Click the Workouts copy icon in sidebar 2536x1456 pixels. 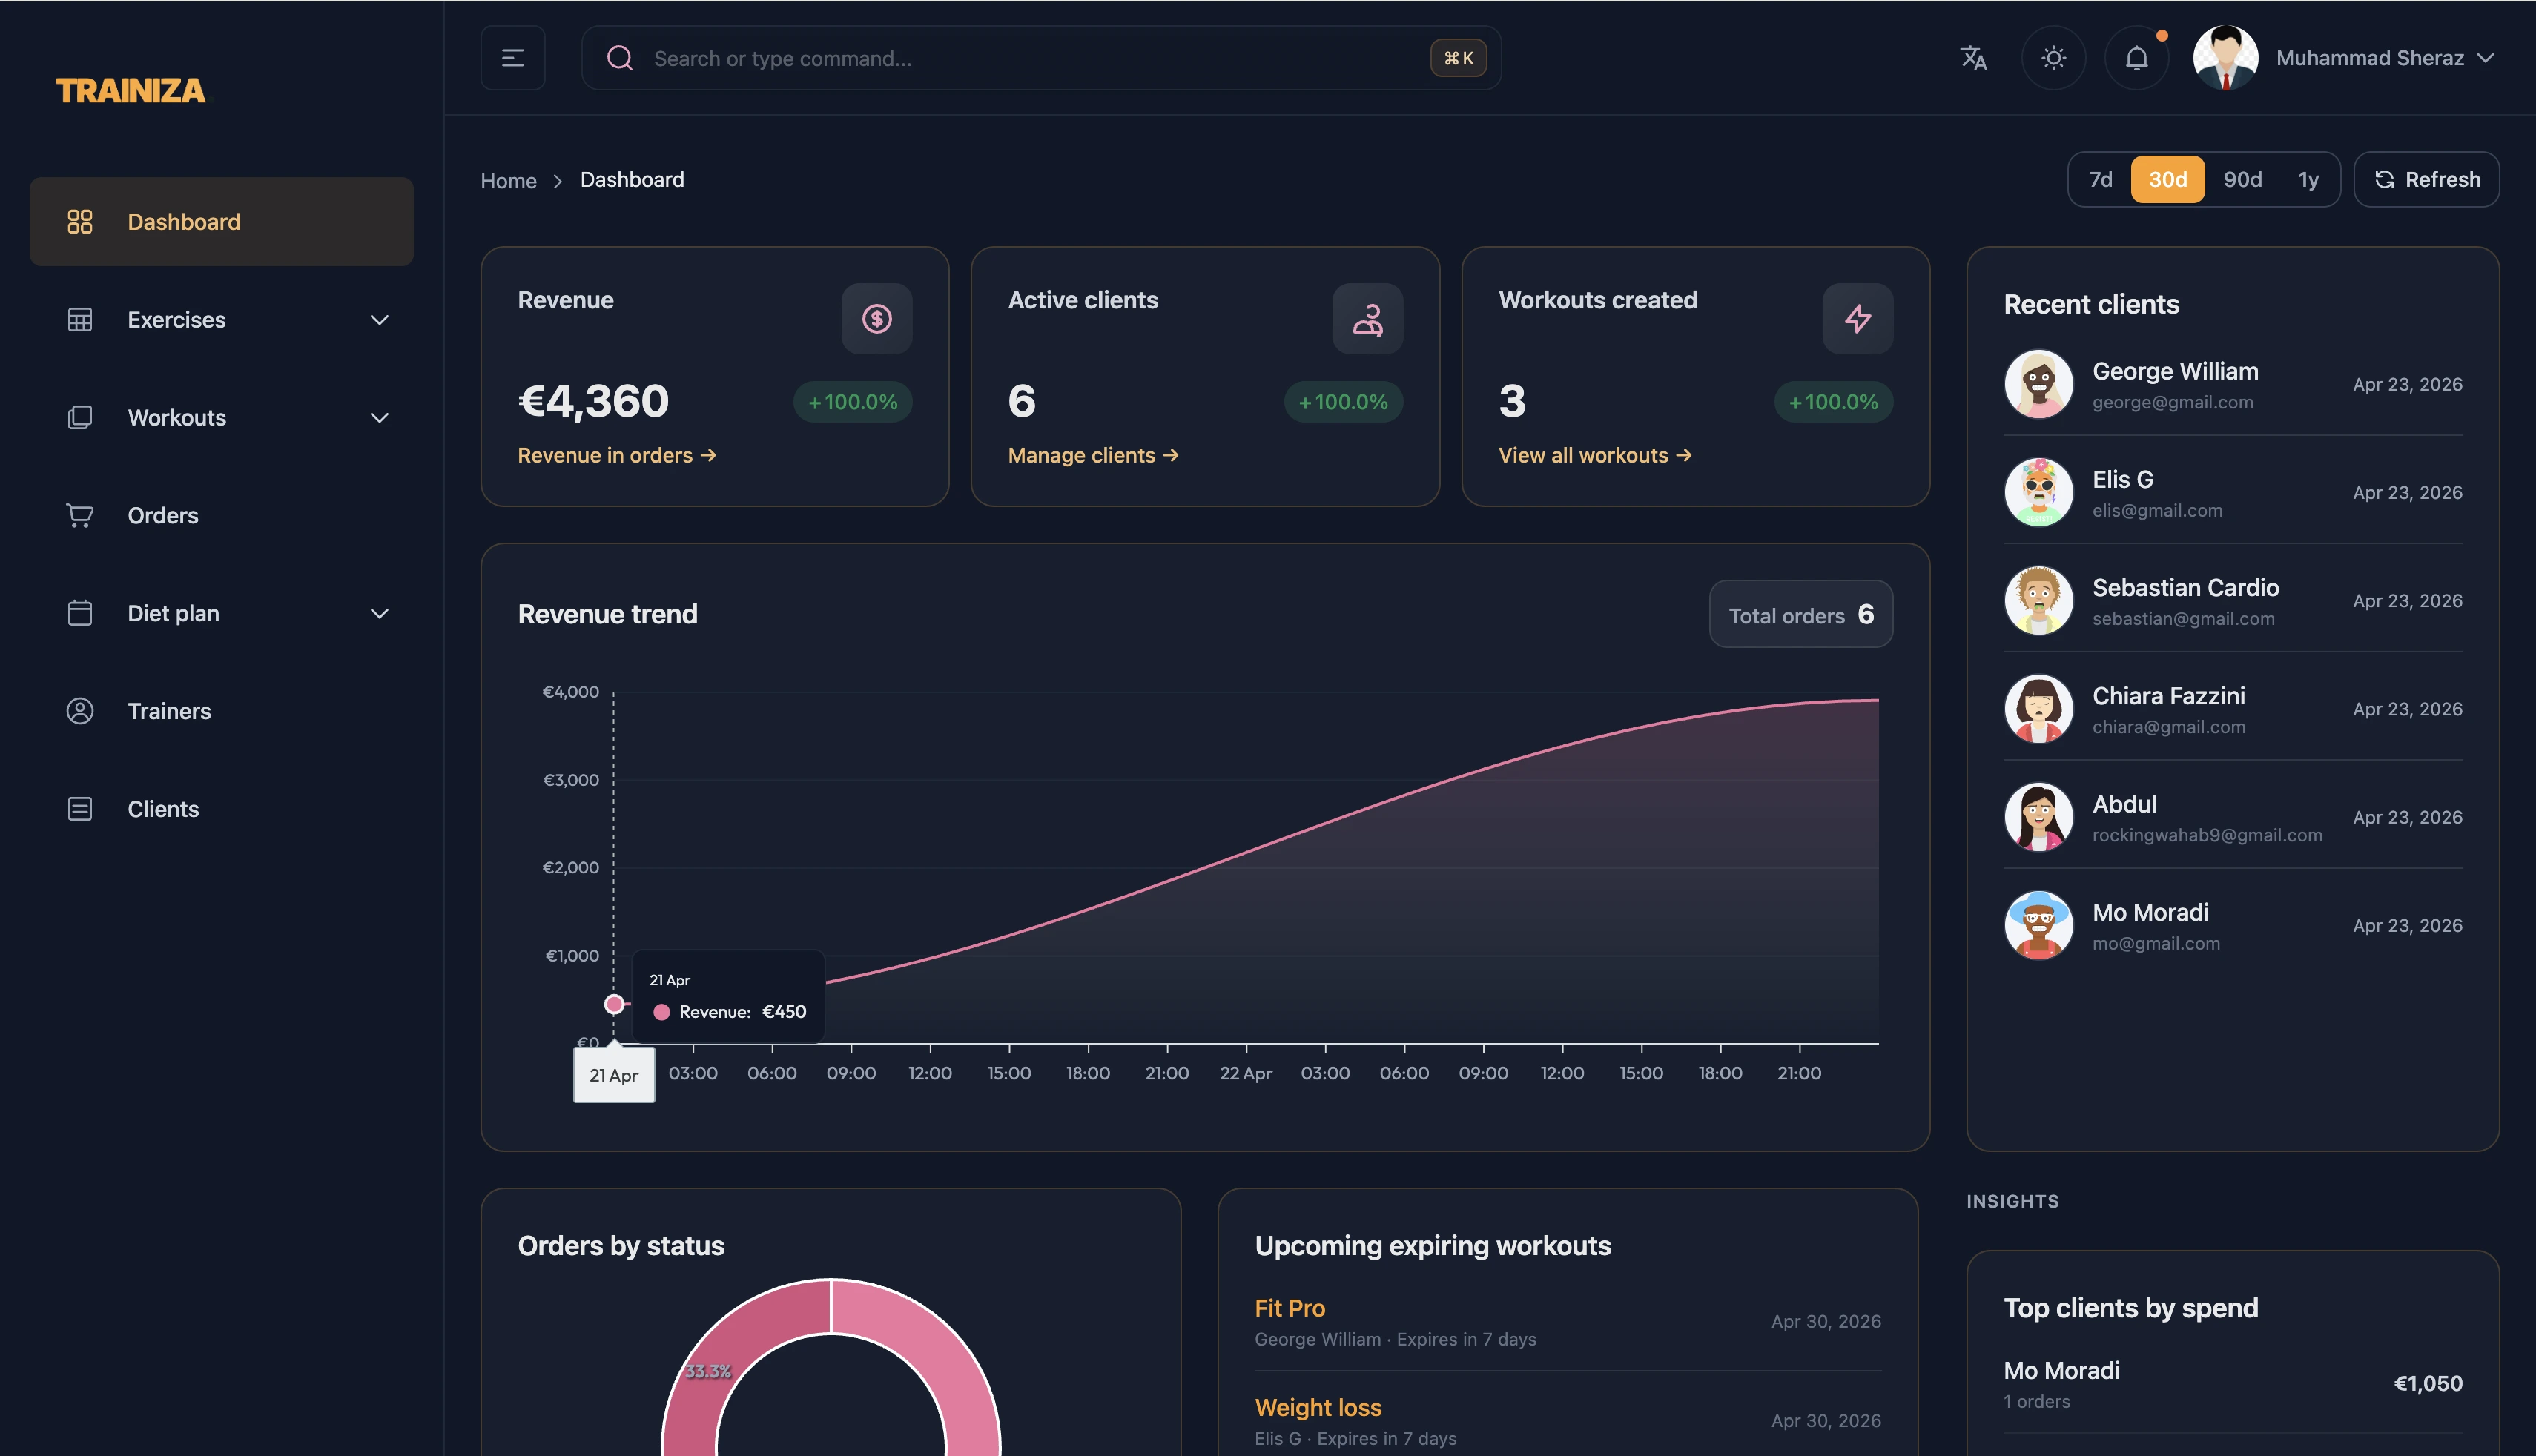click(80, 418)
